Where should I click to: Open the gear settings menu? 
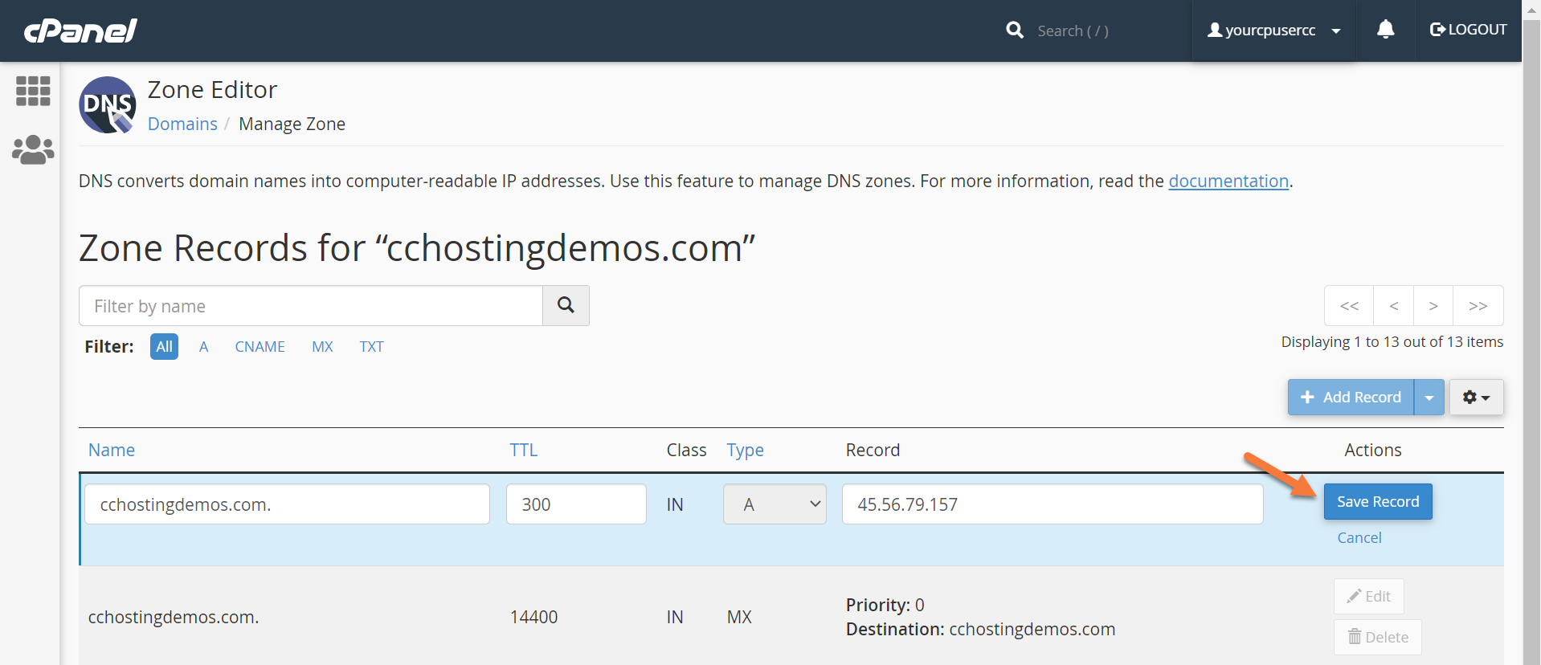click(1476, 398)
